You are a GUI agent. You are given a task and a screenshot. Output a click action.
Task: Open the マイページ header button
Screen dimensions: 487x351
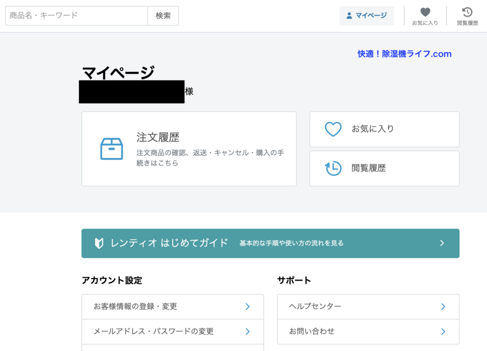pyautogui.click(x=366, y=16)
